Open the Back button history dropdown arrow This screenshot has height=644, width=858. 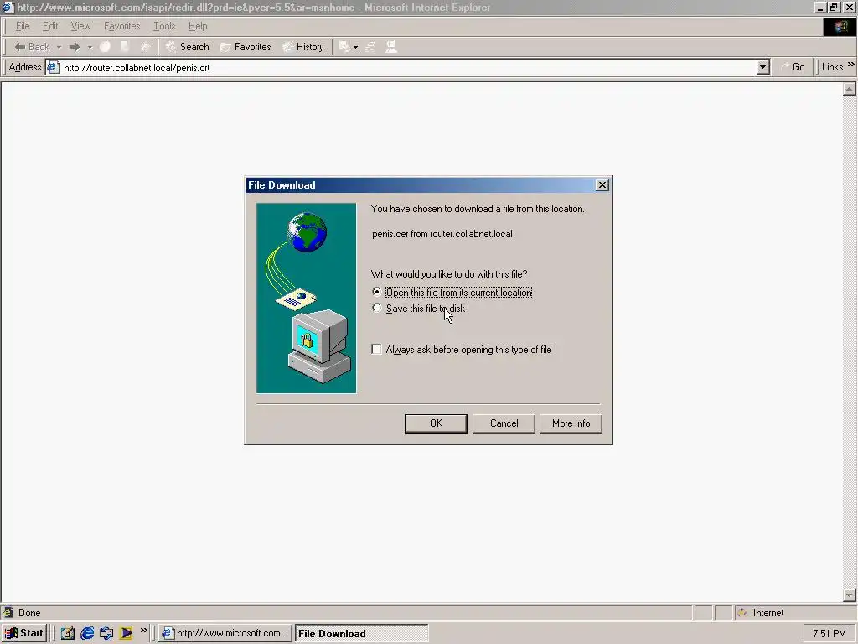click(x=59, y=47)
